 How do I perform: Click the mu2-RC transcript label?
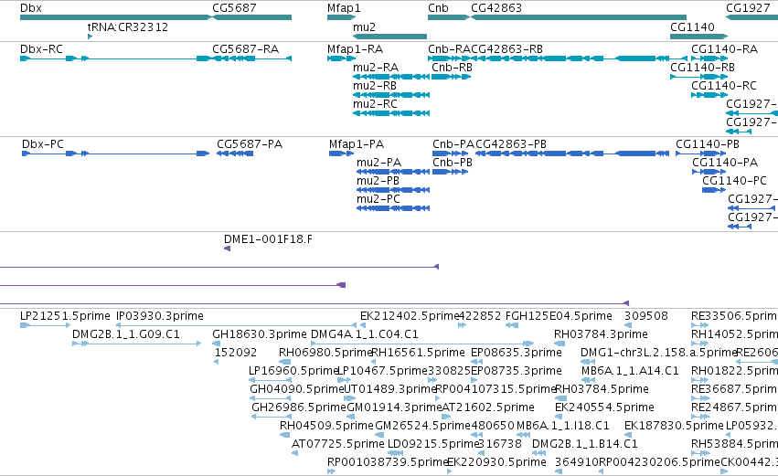[x=375, y=103]
